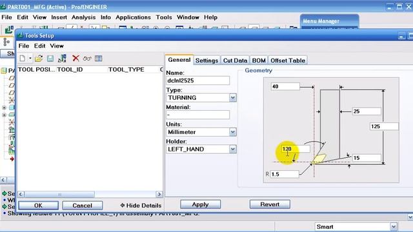Viewport: 413px width, 232px height.
Task: Switch to the General tab
Action: pos(179,60)
